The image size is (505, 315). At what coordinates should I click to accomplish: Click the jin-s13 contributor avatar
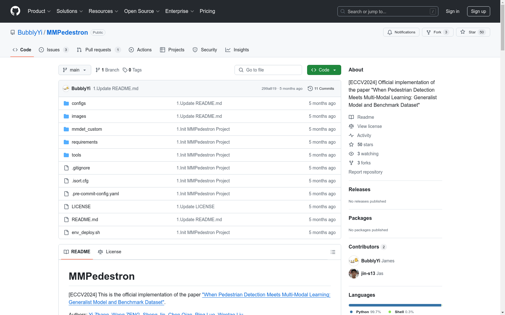(x=354, y=273)
